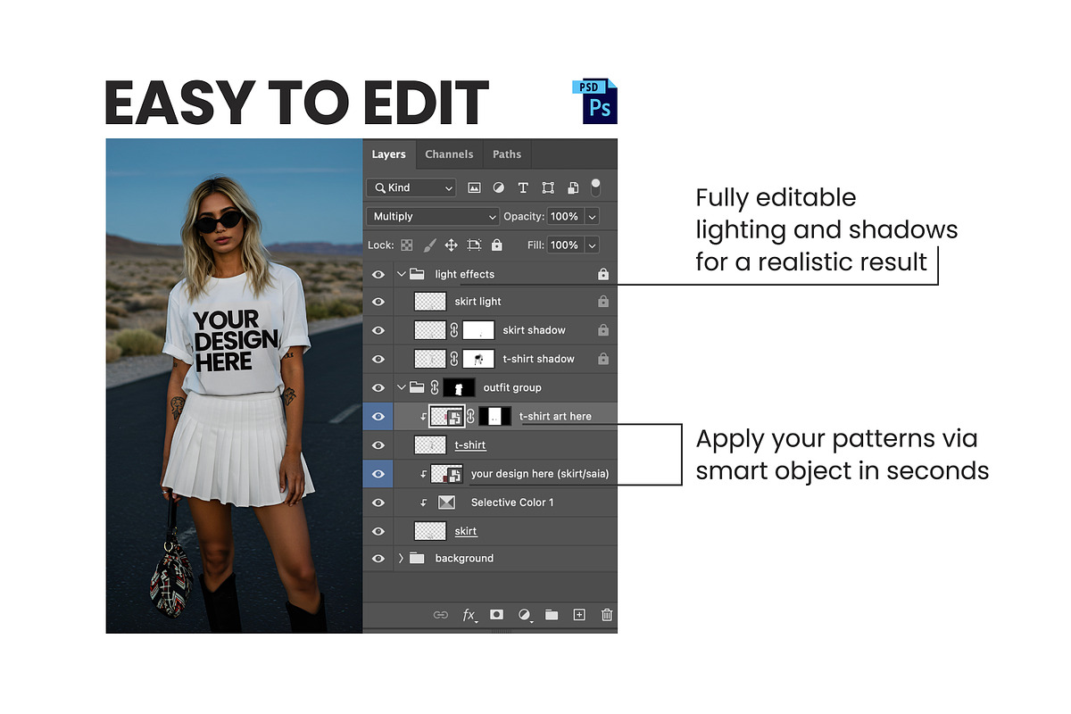The width and height of the screenshot is (1071, 714).
Task: Open the Multiply blend mode dropdown
Action: [433, 216]
